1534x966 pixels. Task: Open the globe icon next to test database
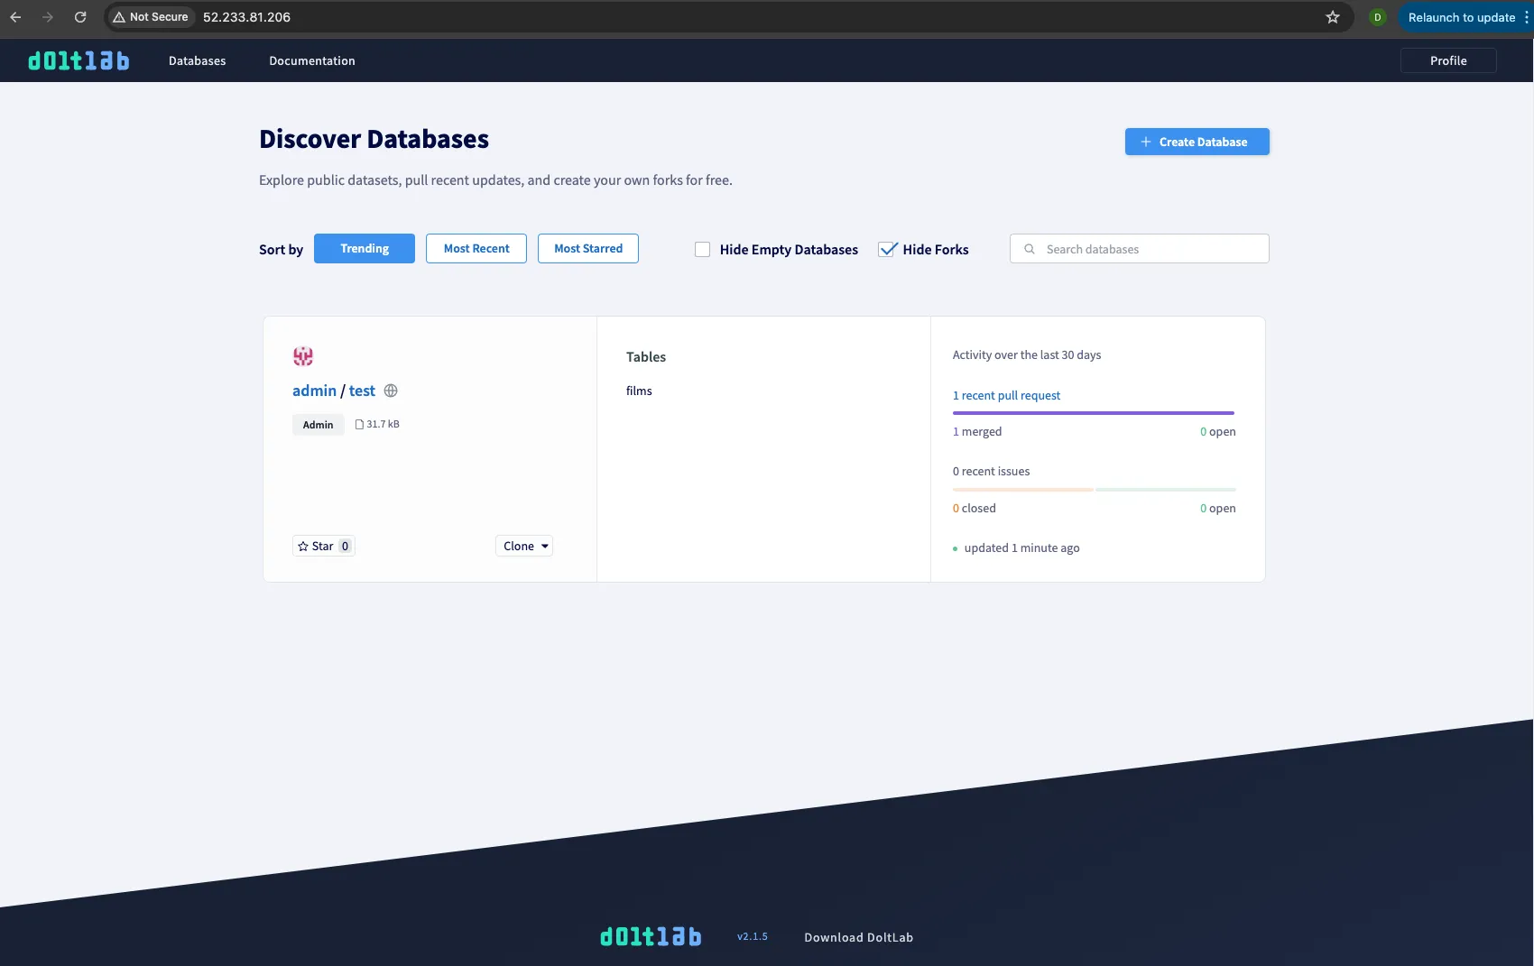(390, 390)
